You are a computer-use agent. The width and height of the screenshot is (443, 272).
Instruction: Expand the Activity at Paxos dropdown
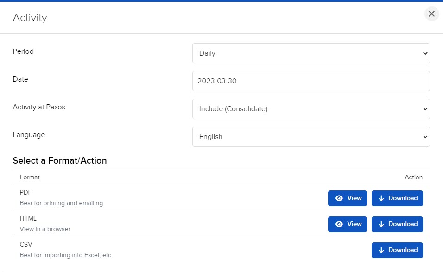(x=310, y=109)
